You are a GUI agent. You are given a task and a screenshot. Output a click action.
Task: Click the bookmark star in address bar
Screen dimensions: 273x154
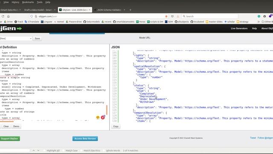[x=166, y=16]
